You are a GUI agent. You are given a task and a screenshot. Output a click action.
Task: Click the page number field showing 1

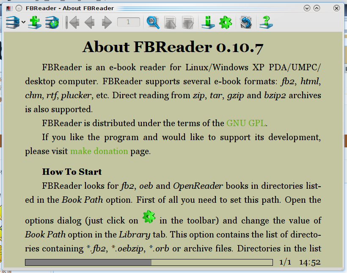(129, 22)
